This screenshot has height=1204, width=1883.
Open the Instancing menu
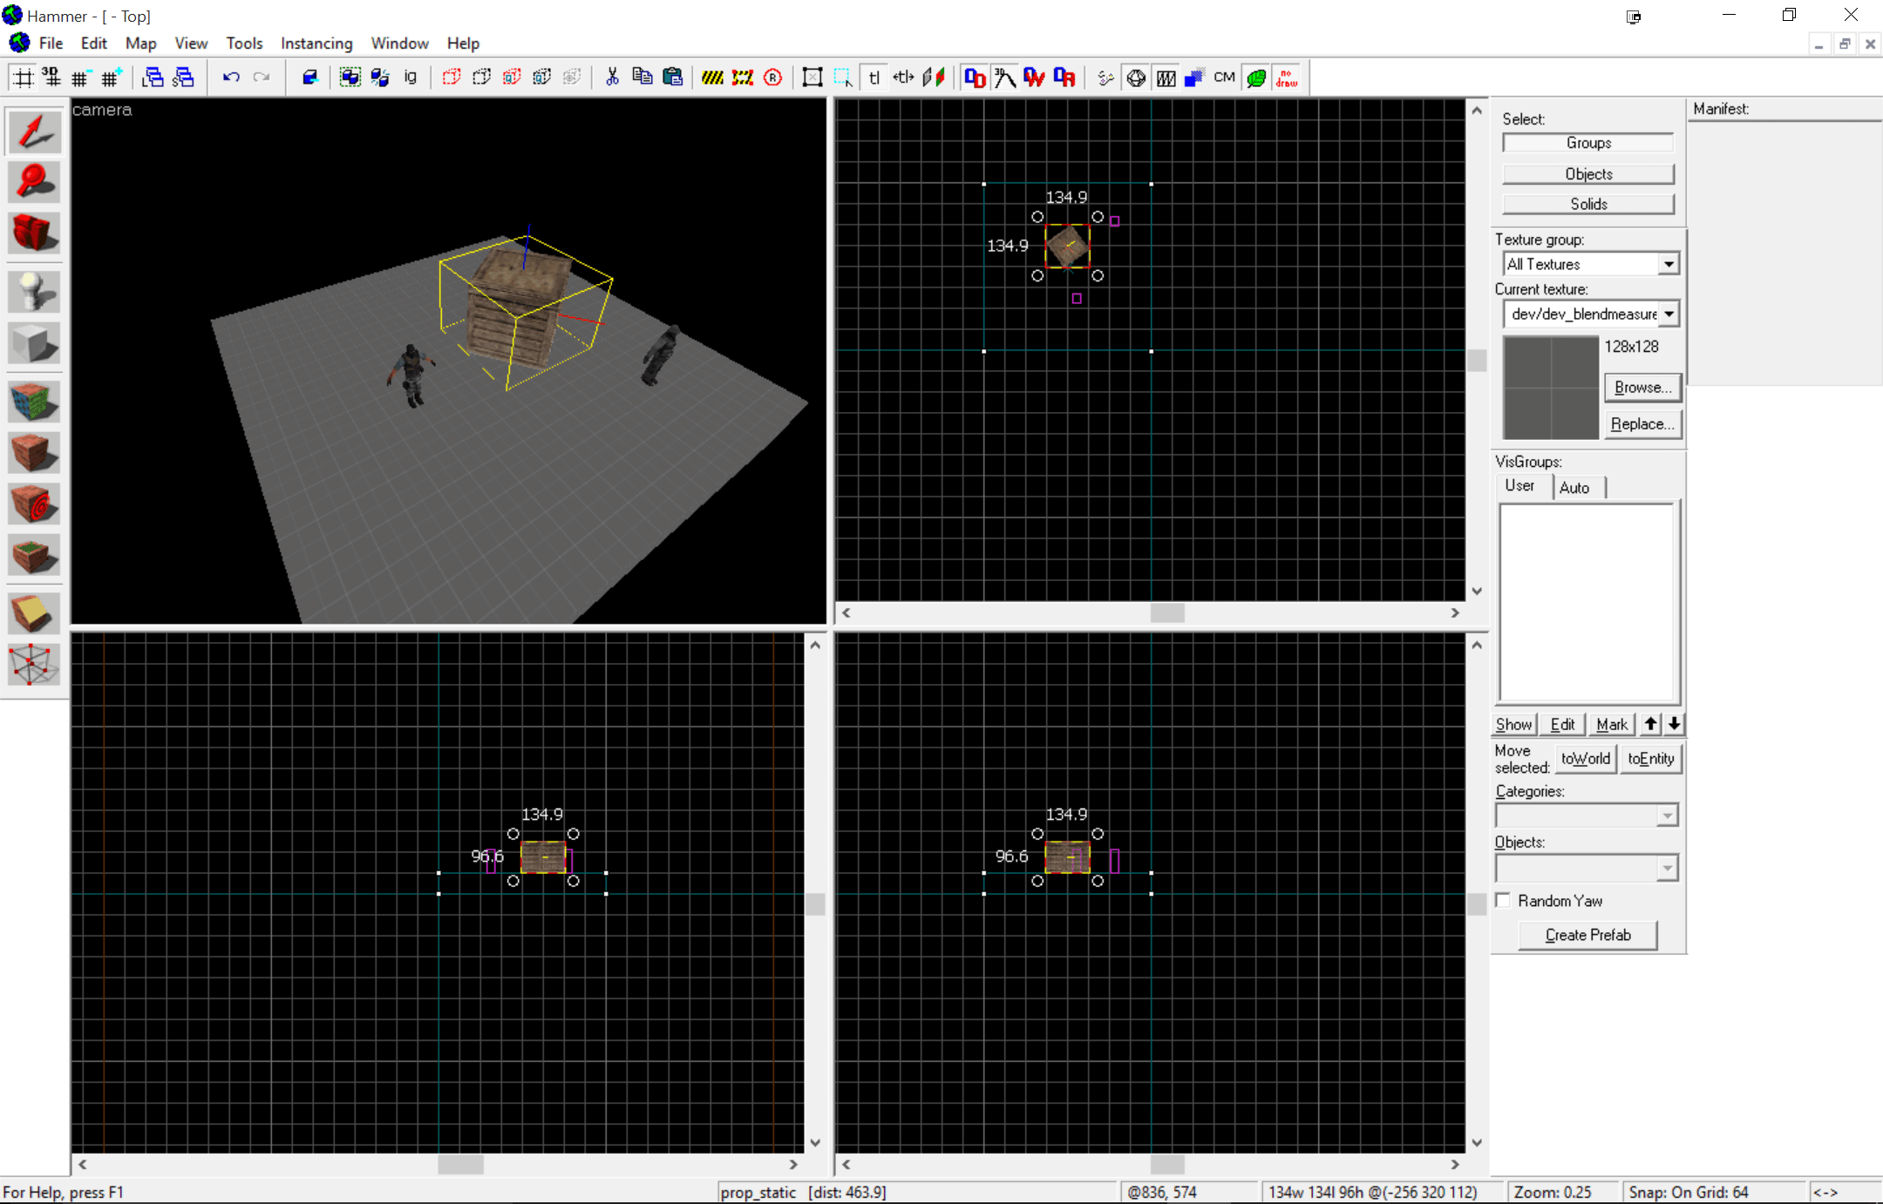tap(316, 43)
